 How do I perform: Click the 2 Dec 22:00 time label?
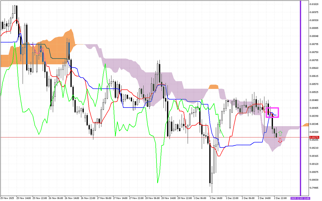click(x=280, y=198)
